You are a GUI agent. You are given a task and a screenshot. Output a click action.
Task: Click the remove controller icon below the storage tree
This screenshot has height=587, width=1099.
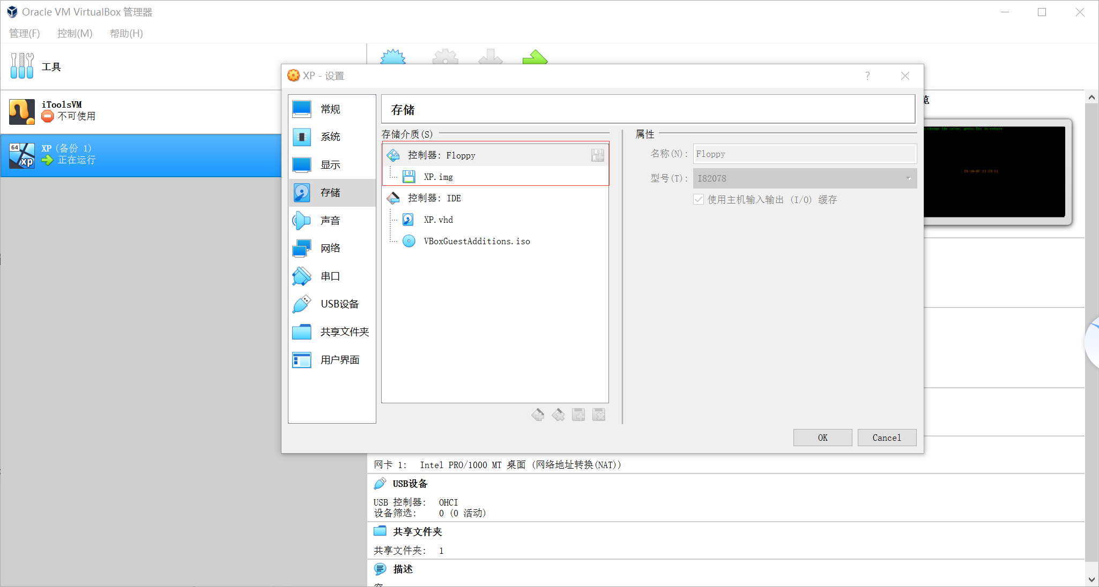(x=558, y=415)
